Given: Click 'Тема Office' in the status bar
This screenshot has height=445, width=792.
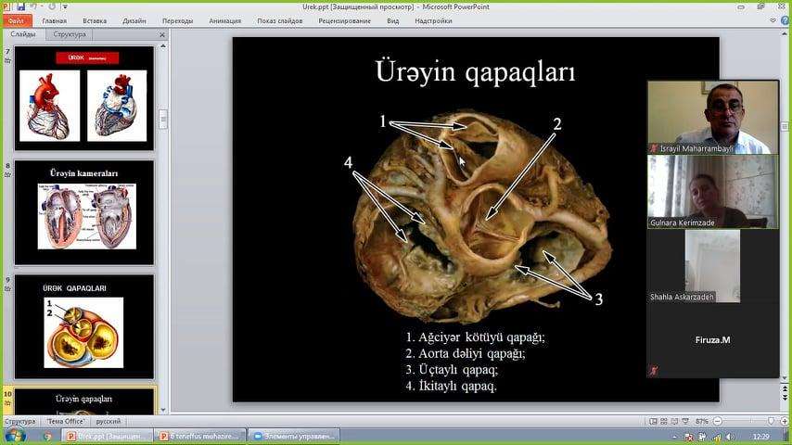Looking at the screenshot, I should tap(65, 421).
